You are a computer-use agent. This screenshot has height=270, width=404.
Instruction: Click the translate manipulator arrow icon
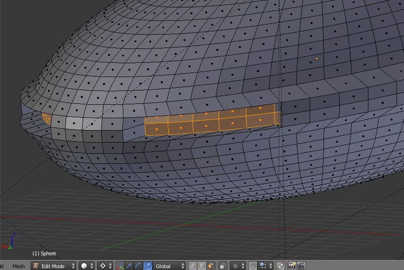[130, 266]
